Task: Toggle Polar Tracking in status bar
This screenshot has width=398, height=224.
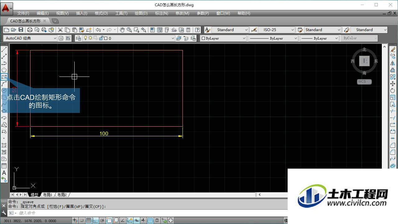Action: (x=102, y=221)
